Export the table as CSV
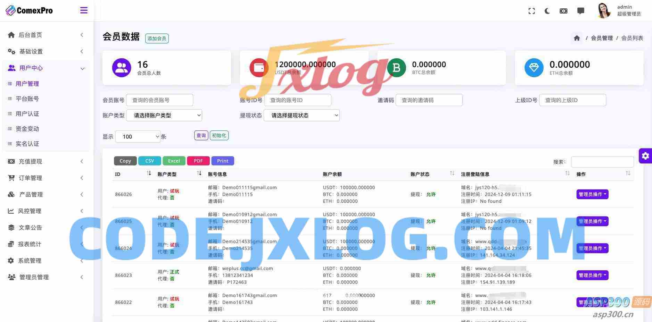The height and width of the screenshot is (322, 652). coord(149,161)
